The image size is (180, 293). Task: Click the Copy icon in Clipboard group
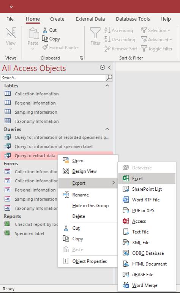pos(45,39)
